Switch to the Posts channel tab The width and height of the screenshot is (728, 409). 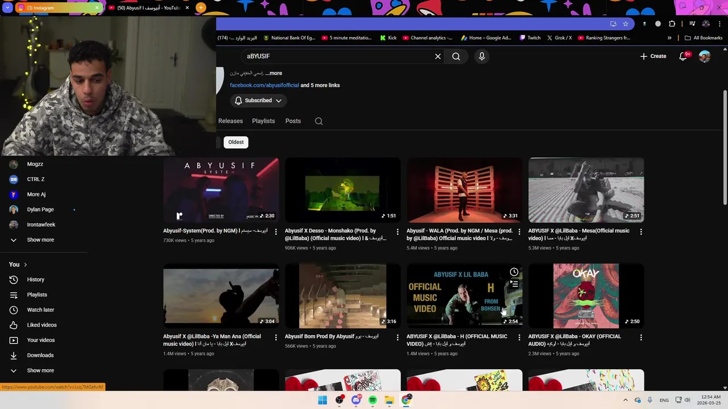tap(293, 121)
